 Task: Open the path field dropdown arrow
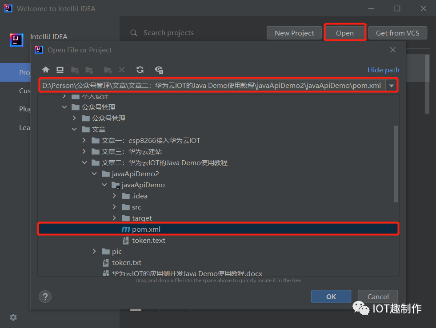(x=392, y=85)
